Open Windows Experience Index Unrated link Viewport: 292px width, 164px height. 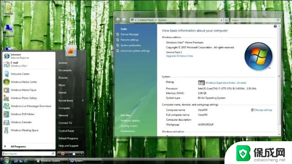pyautogui.click(x=226, y=83)
